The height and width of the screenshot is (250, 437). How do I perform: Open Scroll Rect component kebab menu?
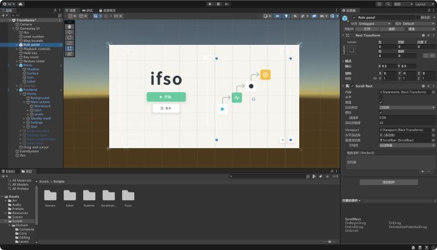click(433, 86)
